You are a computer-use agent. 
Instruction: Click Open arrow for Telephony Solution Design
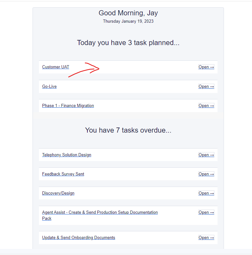[206, 155]
